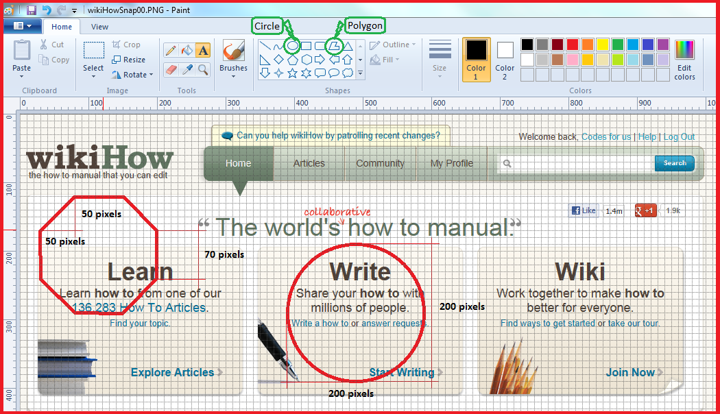Viewport: 720px width, 414px height.
Task: Open the Resize dialog
Action: [129, 60]
